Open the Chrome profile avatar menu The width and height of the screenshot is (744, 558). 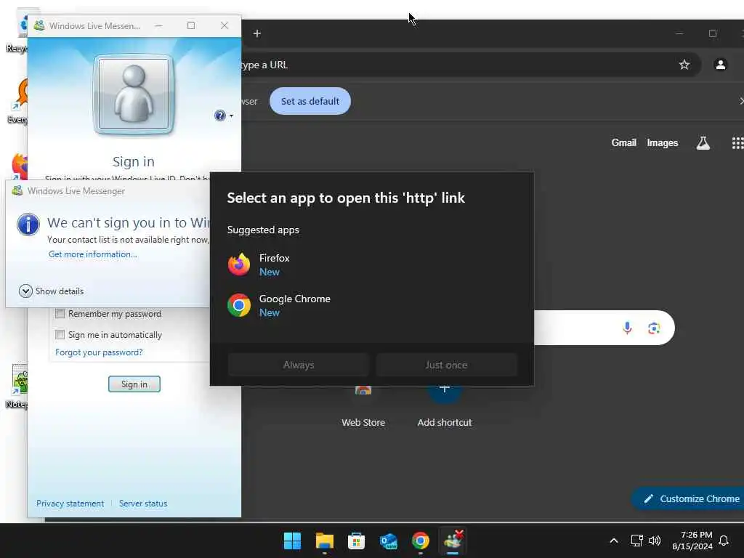[x=720, y=65]
